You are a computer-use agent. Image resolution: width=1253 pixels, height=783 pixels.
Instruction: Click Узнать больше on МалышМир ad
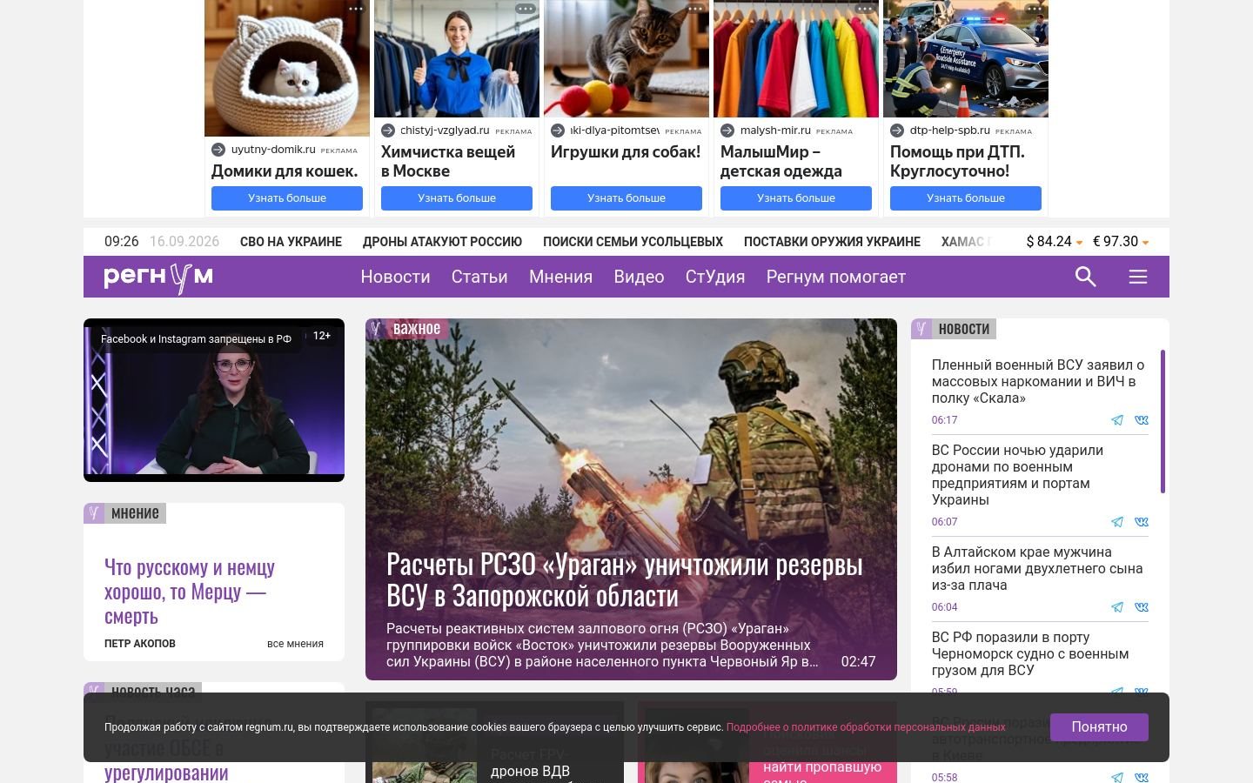click(796, 198)
